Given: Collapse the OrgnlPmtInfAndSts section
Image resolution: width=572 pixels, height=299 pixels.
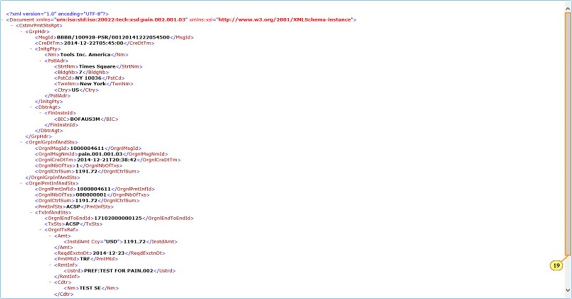Looking at the screenshot, I should pyautogui.click(x=22, y=183).
